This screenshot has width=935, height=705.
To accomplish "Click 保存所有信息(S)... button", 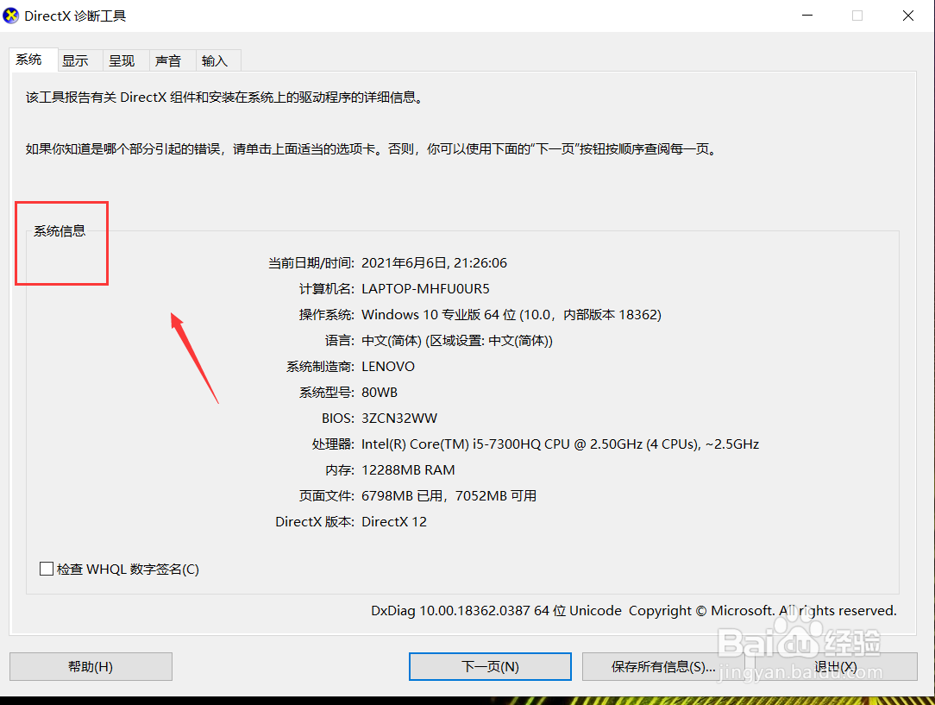I will click(x=663, y=666).
